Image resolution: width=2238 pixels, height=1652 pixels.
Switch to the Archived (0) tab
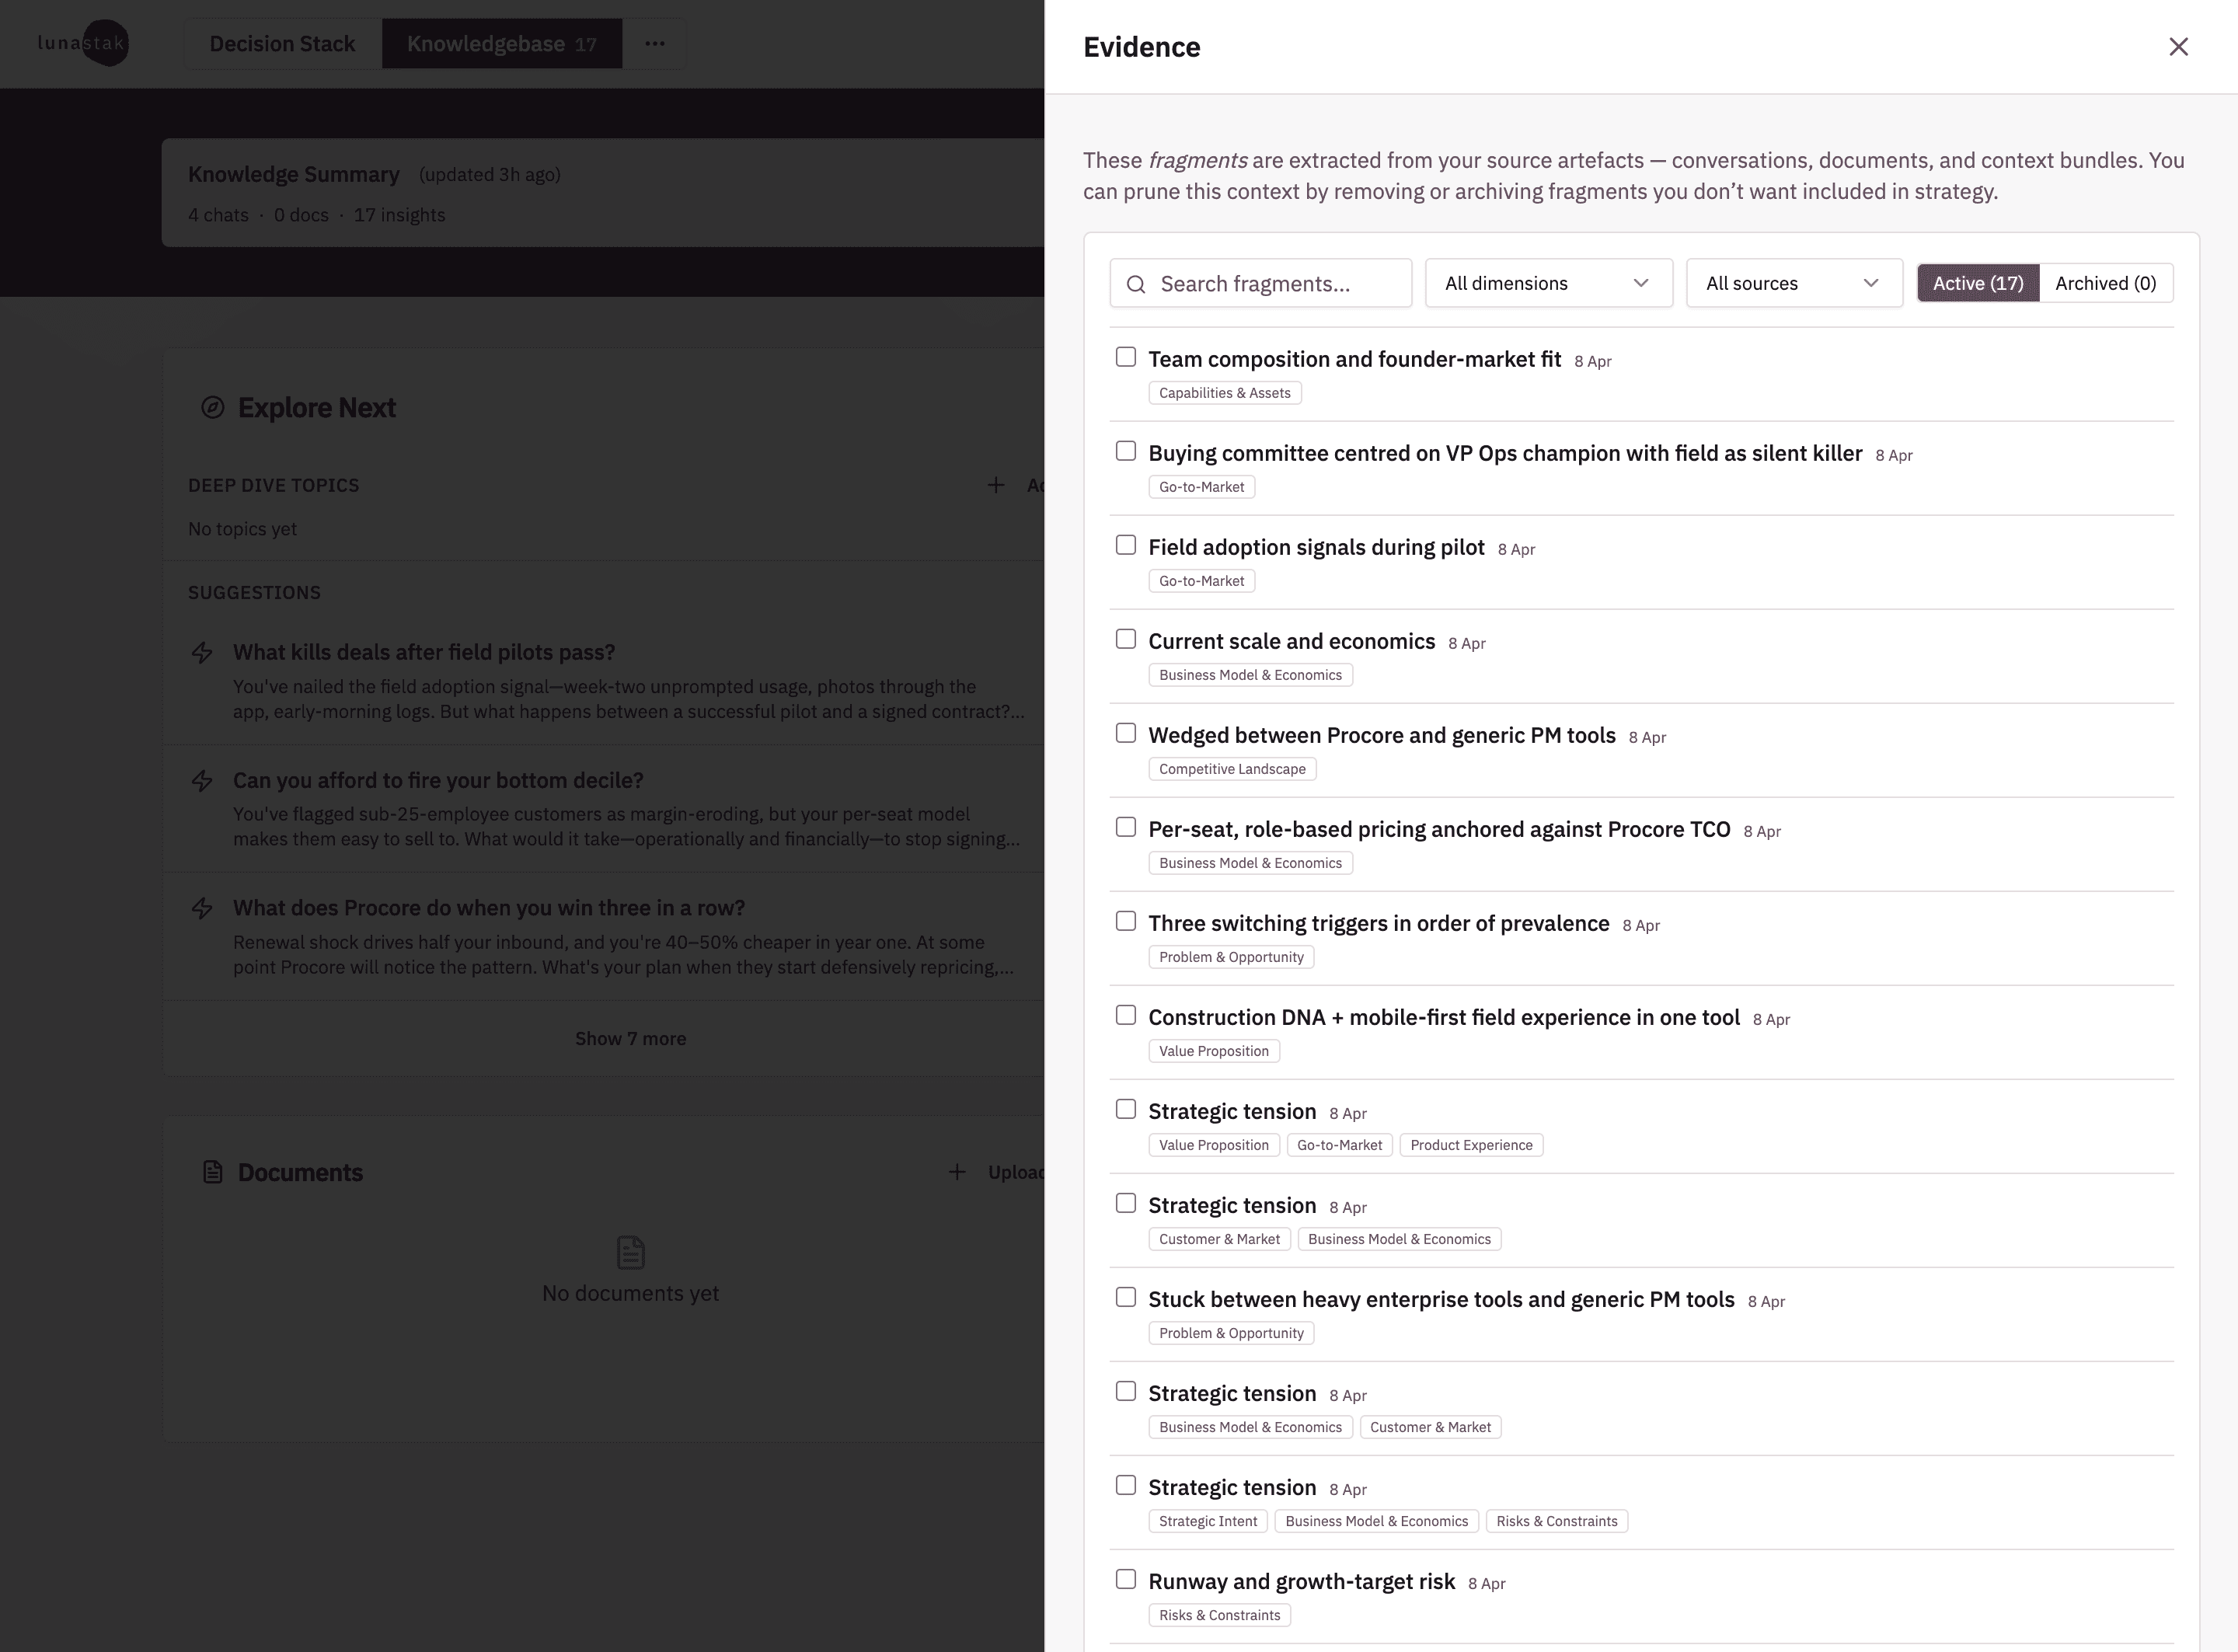pyautogui.click(x=2105, y=283)
